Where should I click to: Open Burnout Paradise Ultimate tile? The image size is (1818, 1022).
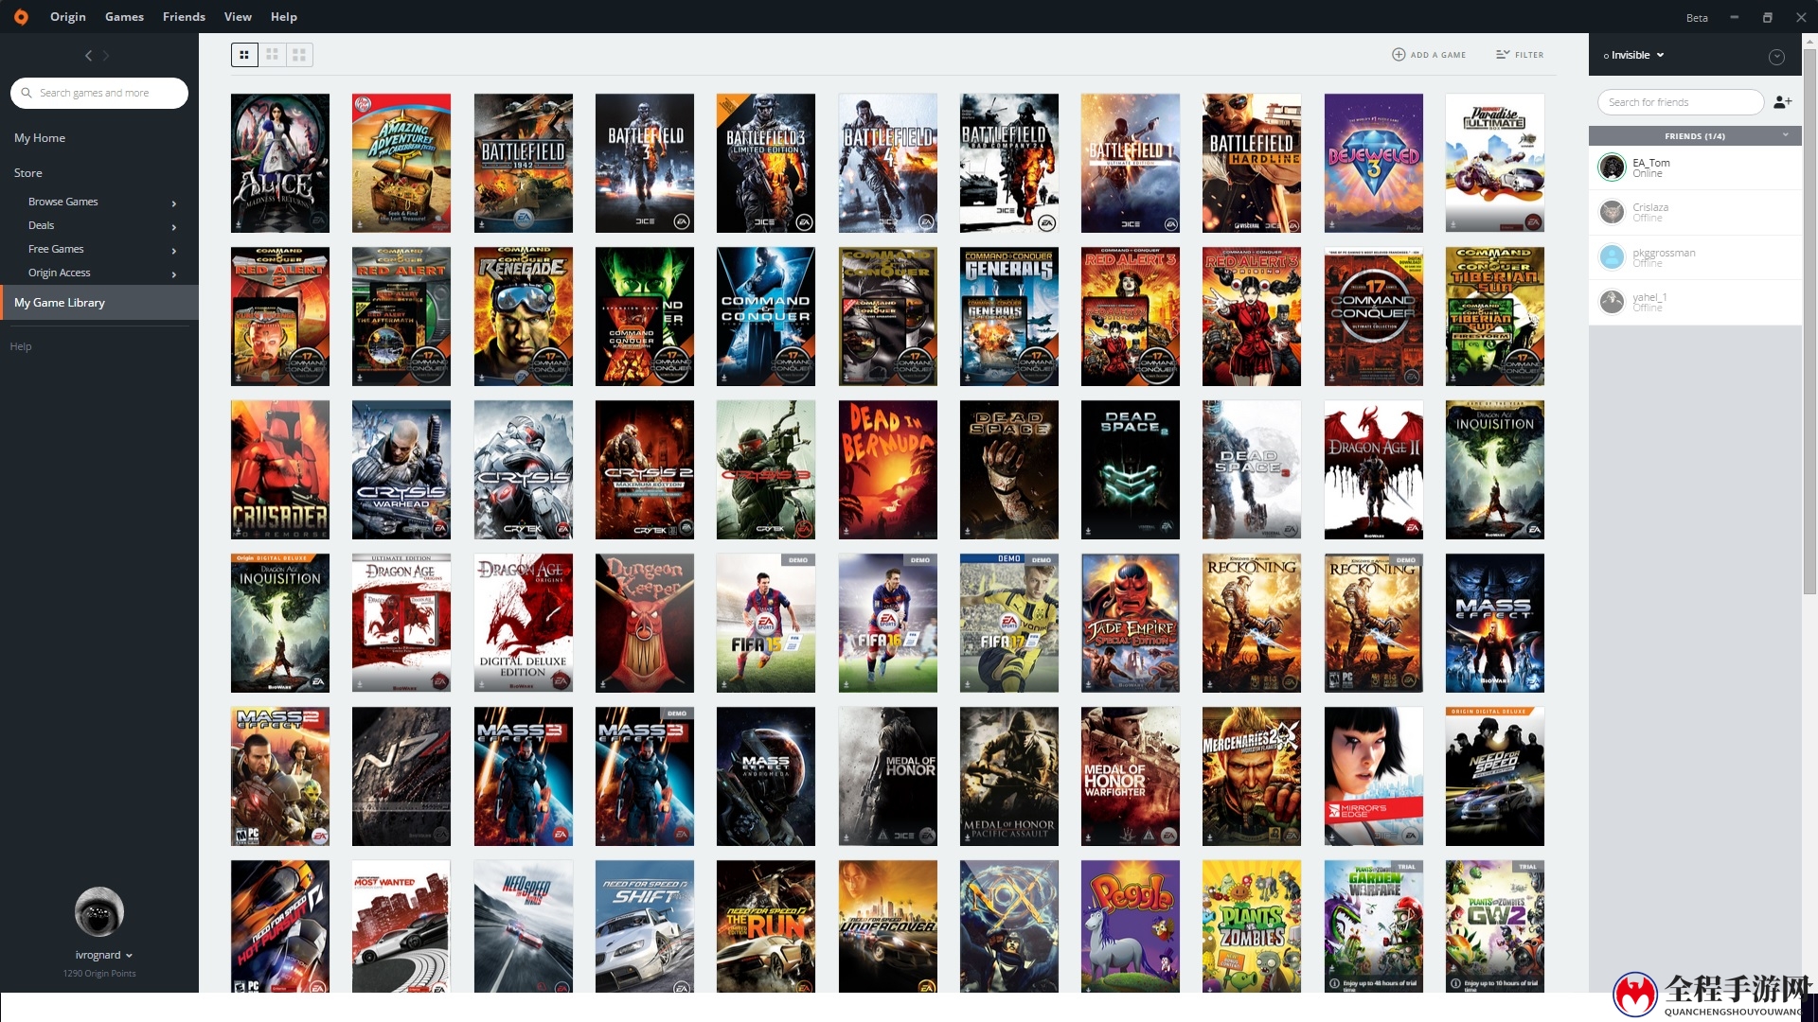click(x=1495, y=163)
